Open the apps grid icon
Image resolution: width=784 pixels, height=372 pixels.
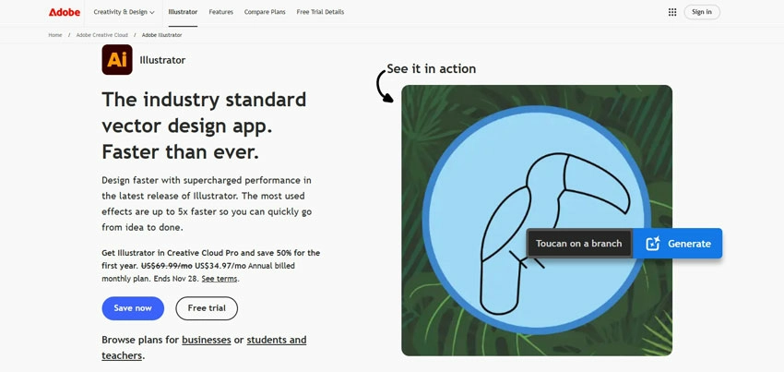click(672, 12)
